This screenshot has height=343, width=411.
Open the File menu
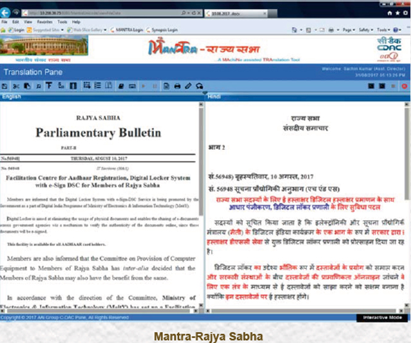pyautogui.click(x=5, y=22)
